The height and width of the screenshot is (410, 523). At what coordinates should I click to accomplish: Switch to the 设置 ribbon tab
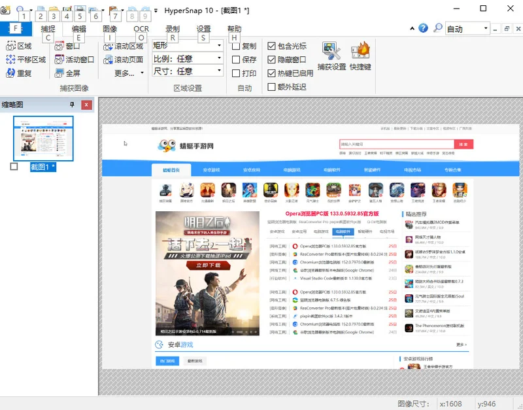click(203, 29)
